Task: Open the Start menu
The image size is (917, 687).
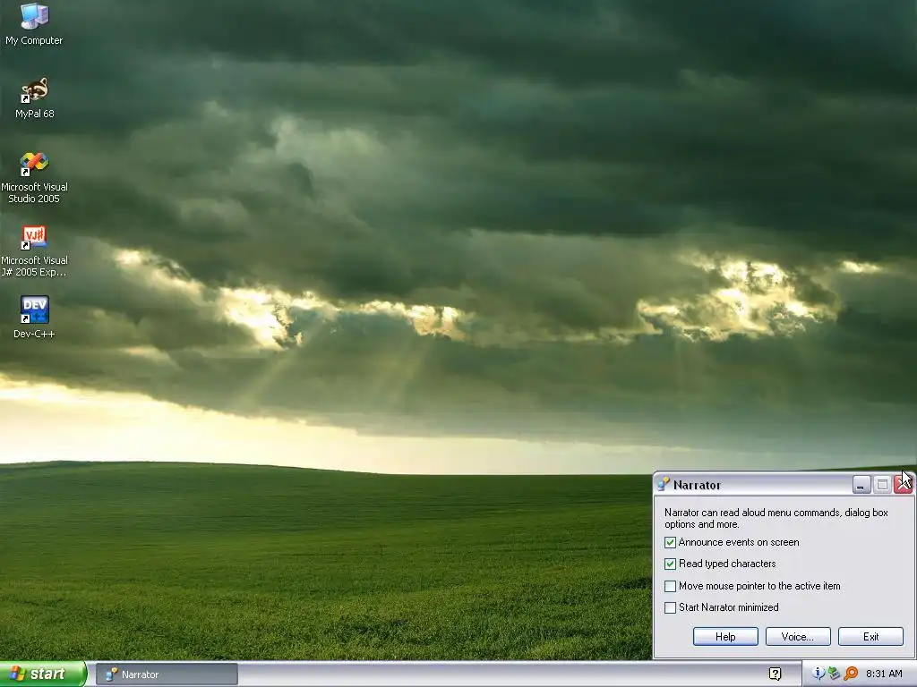Action: coord(43,674)
